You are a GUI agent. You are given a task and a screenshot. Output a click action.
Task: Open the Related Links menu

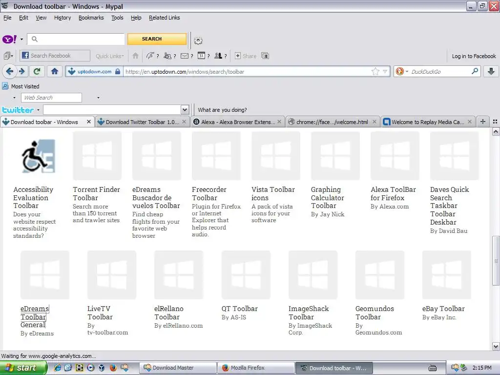(164, 18)
